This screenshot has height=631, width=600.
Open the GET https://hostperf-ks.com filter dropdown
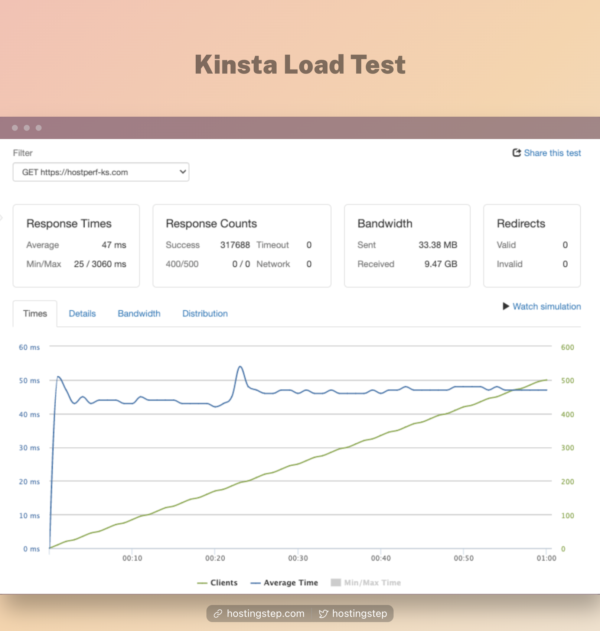[101, 172]
